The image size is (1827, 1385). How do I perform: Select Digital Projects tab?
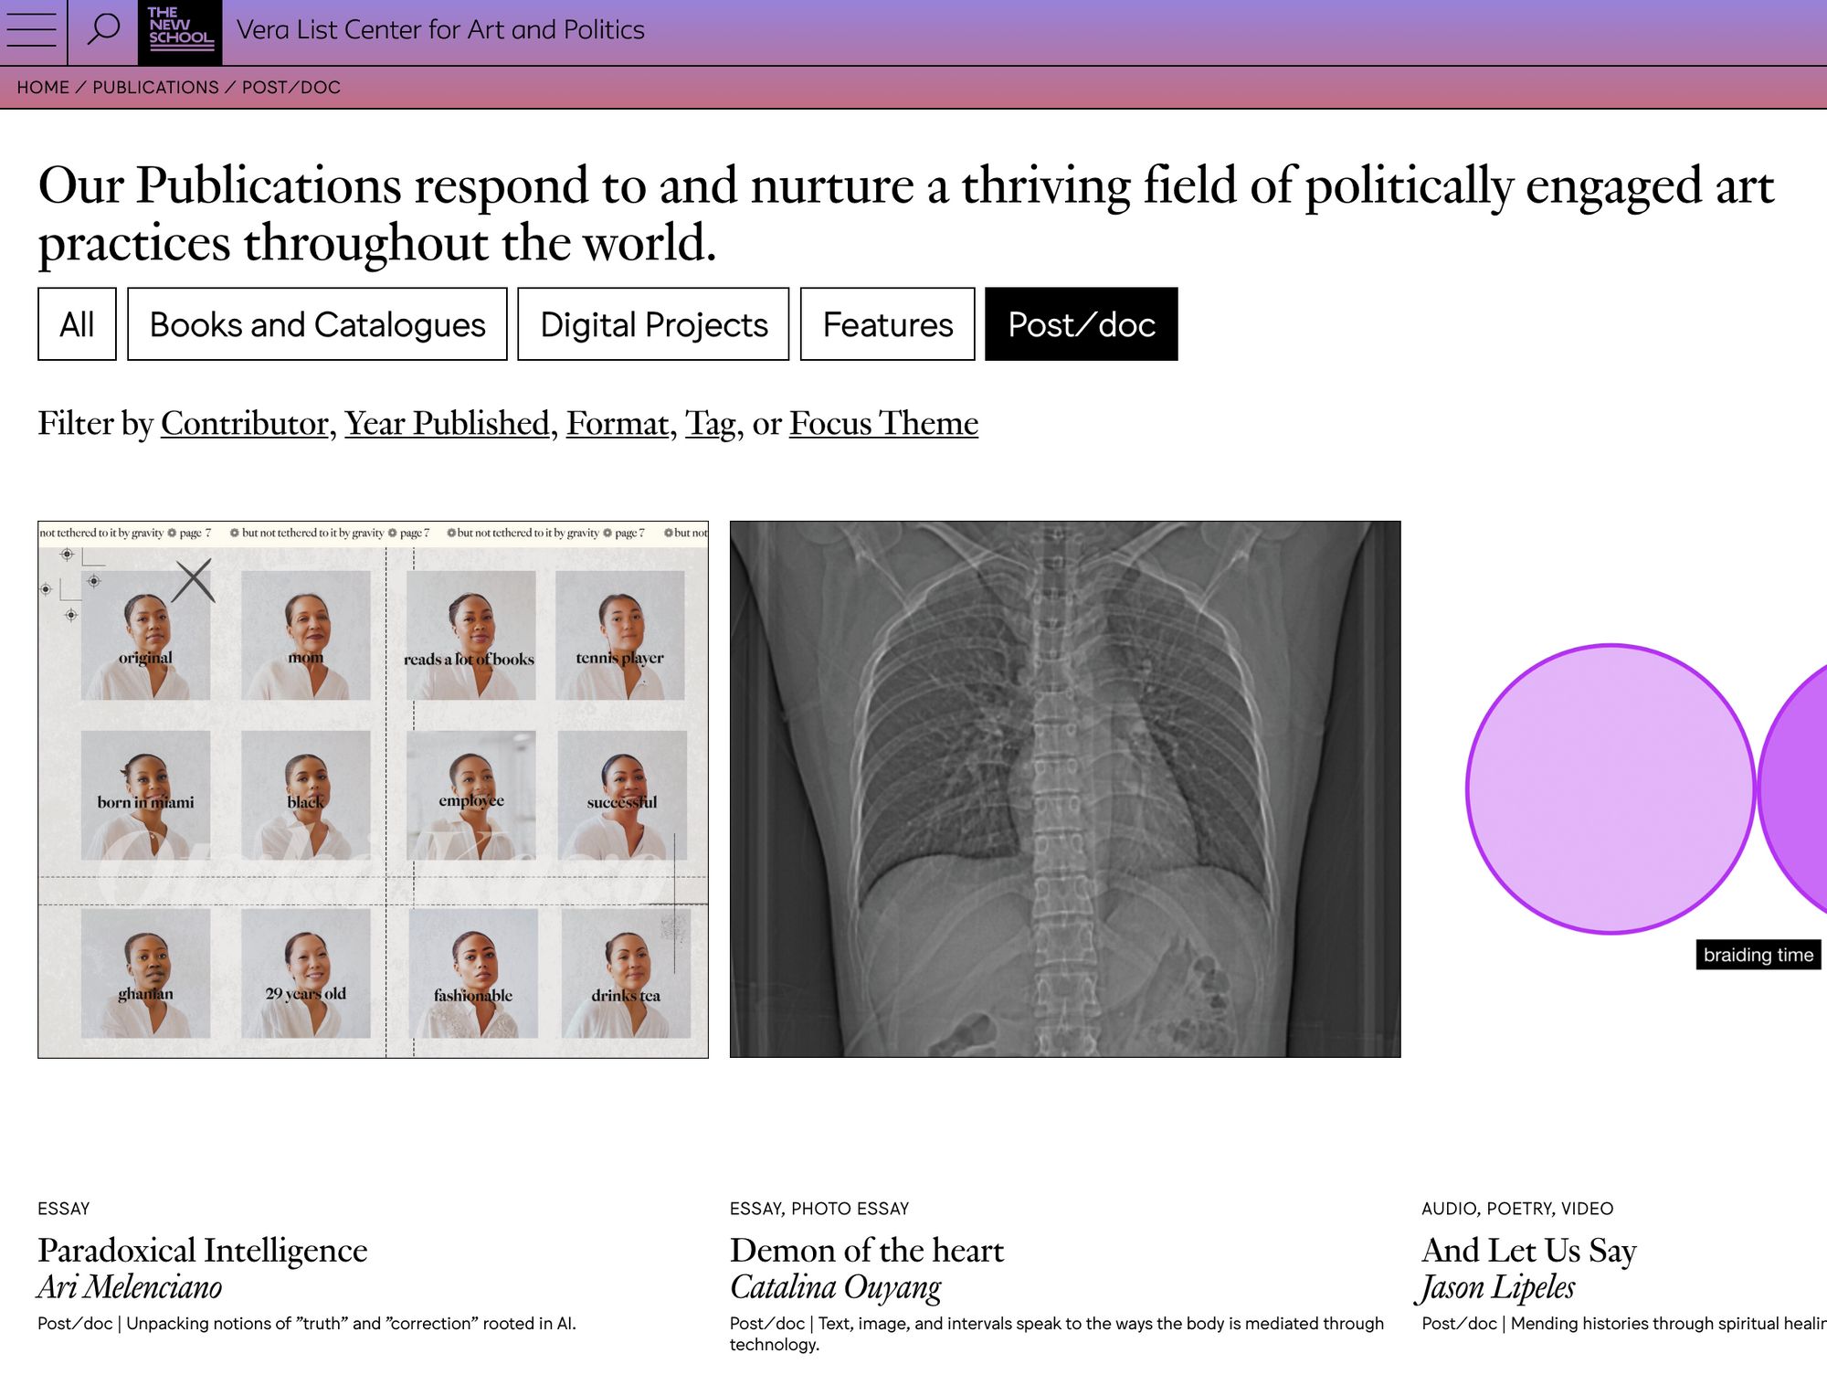[653, 324]
